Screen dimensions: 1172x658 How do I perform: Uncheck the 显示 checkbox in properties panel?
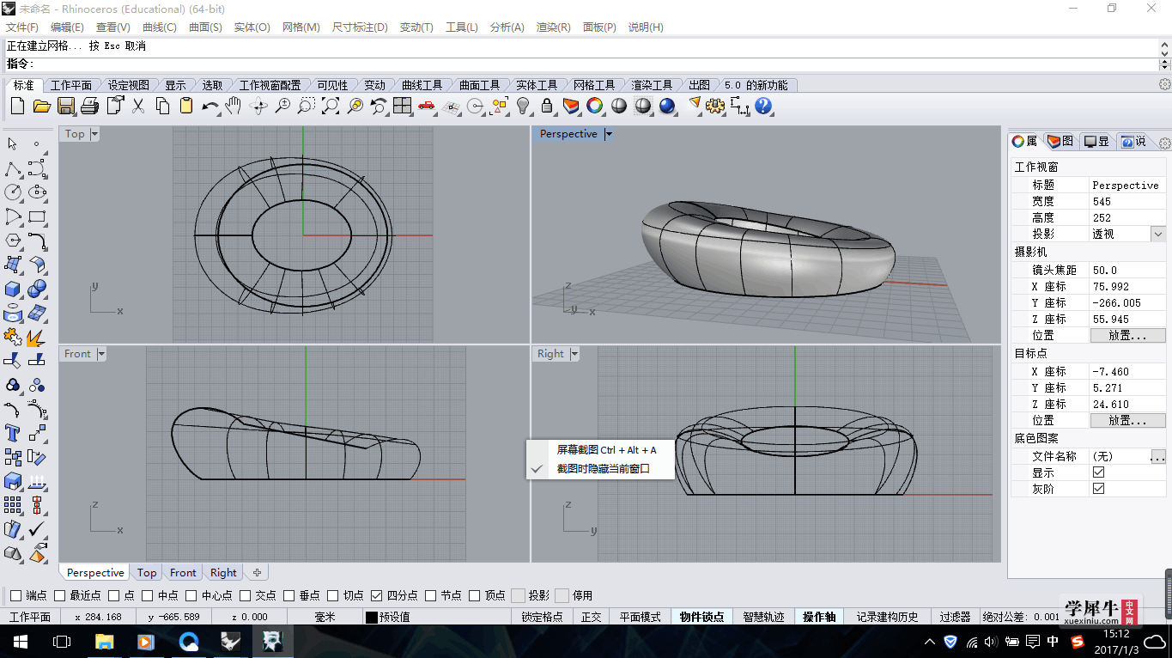click(x=1098, y=472)
